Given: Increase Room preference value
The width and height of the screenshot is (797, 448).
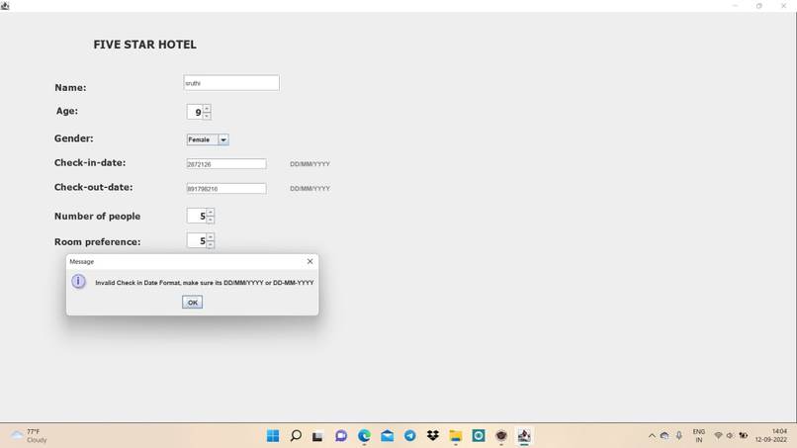Looking at the screenshot, I should [x=211, y=237].
